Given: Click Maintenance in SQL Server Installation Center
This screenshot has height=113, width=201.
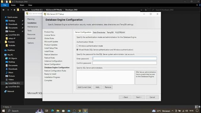Looking at the screenshot, I should pyautogui.click(x=33, y=27).
